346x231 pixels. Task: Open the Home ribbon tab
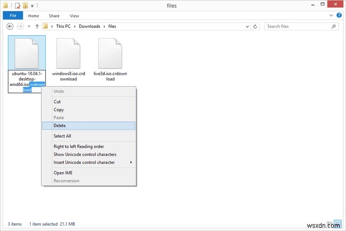(34, 16)
